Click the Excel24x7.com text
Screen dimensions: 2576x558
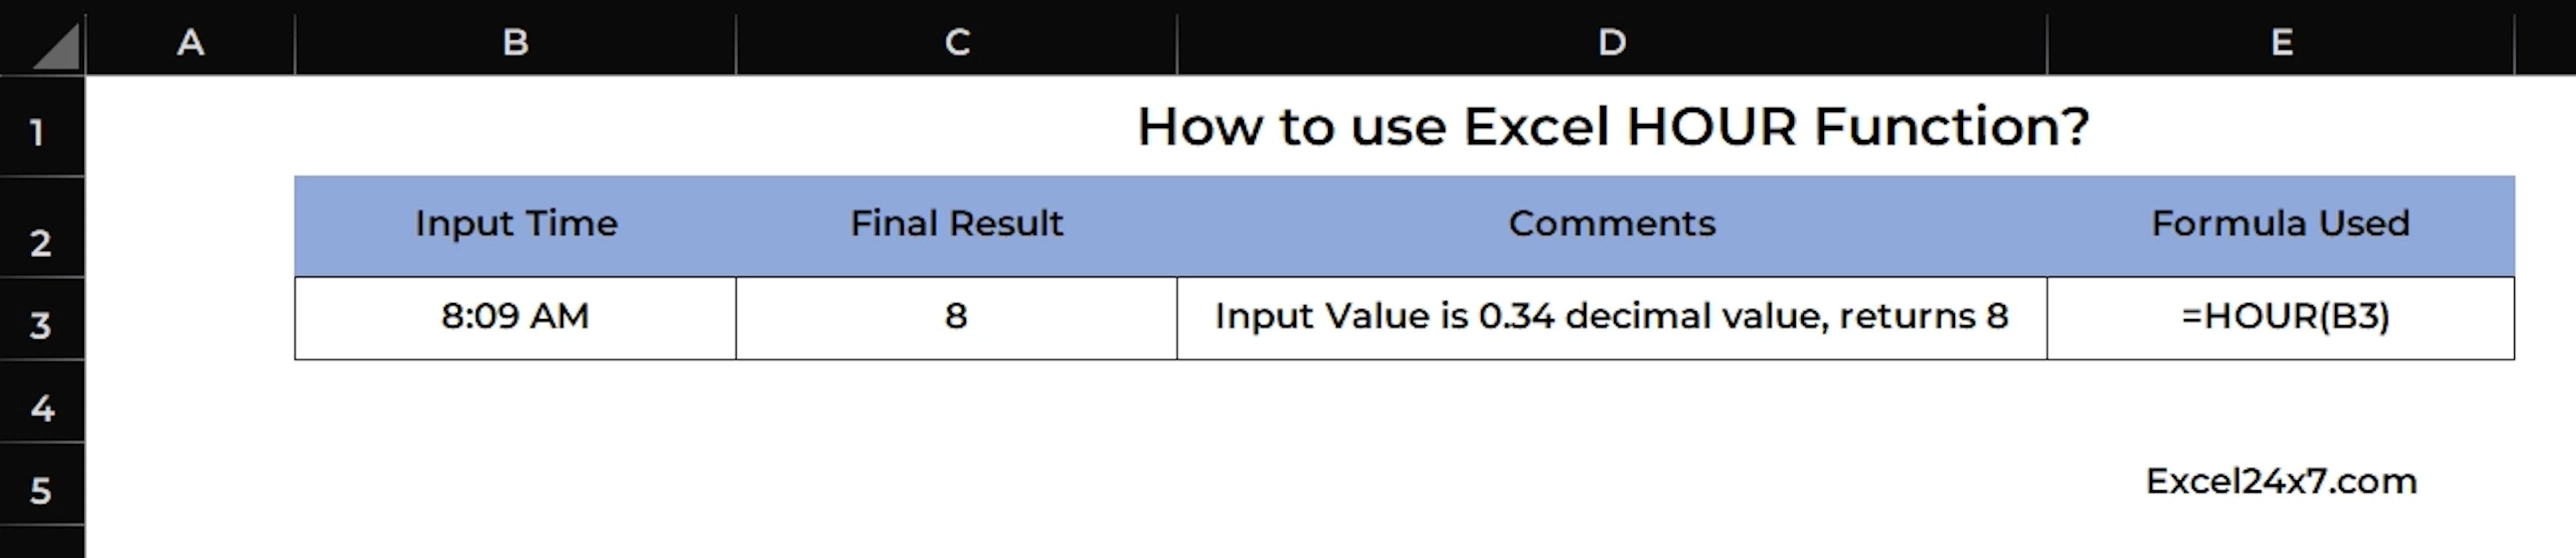point(2281,481)
